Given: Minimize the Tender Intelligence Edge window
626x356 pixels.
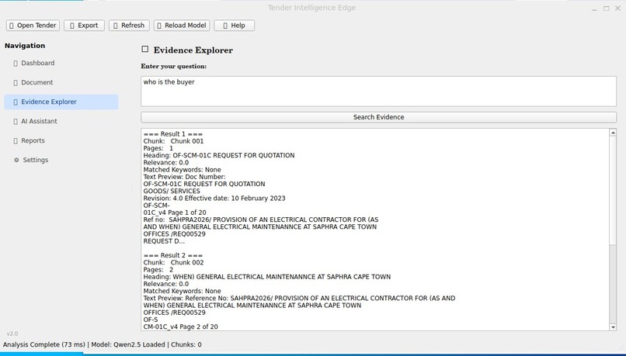Looking at the screenshot, I should (594, 9).
